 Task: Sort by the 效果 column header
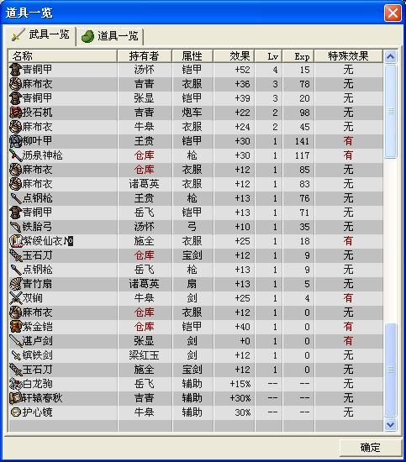coord(234,56)
